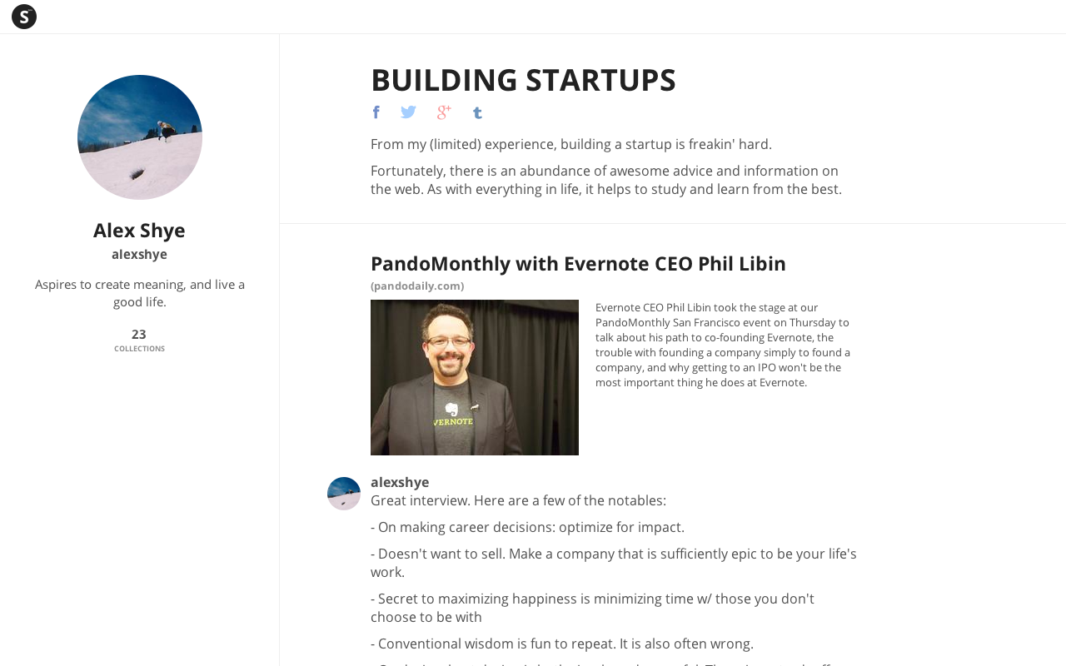This screenshot has width=1066, height=666.
Task: Click the collection description about startup advice
Action: click(x=606, y=180)
